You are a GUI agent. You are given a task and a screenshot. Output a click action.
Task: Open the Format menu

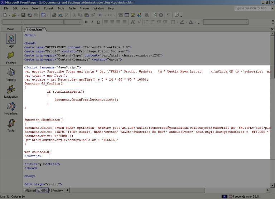[x=48, y=8]
